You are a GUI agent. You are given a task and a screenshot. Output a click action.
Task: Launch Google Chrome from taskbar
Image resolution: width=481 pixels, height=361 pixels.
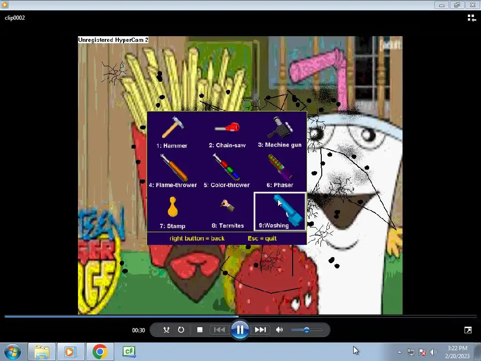[x=100, y=352]
